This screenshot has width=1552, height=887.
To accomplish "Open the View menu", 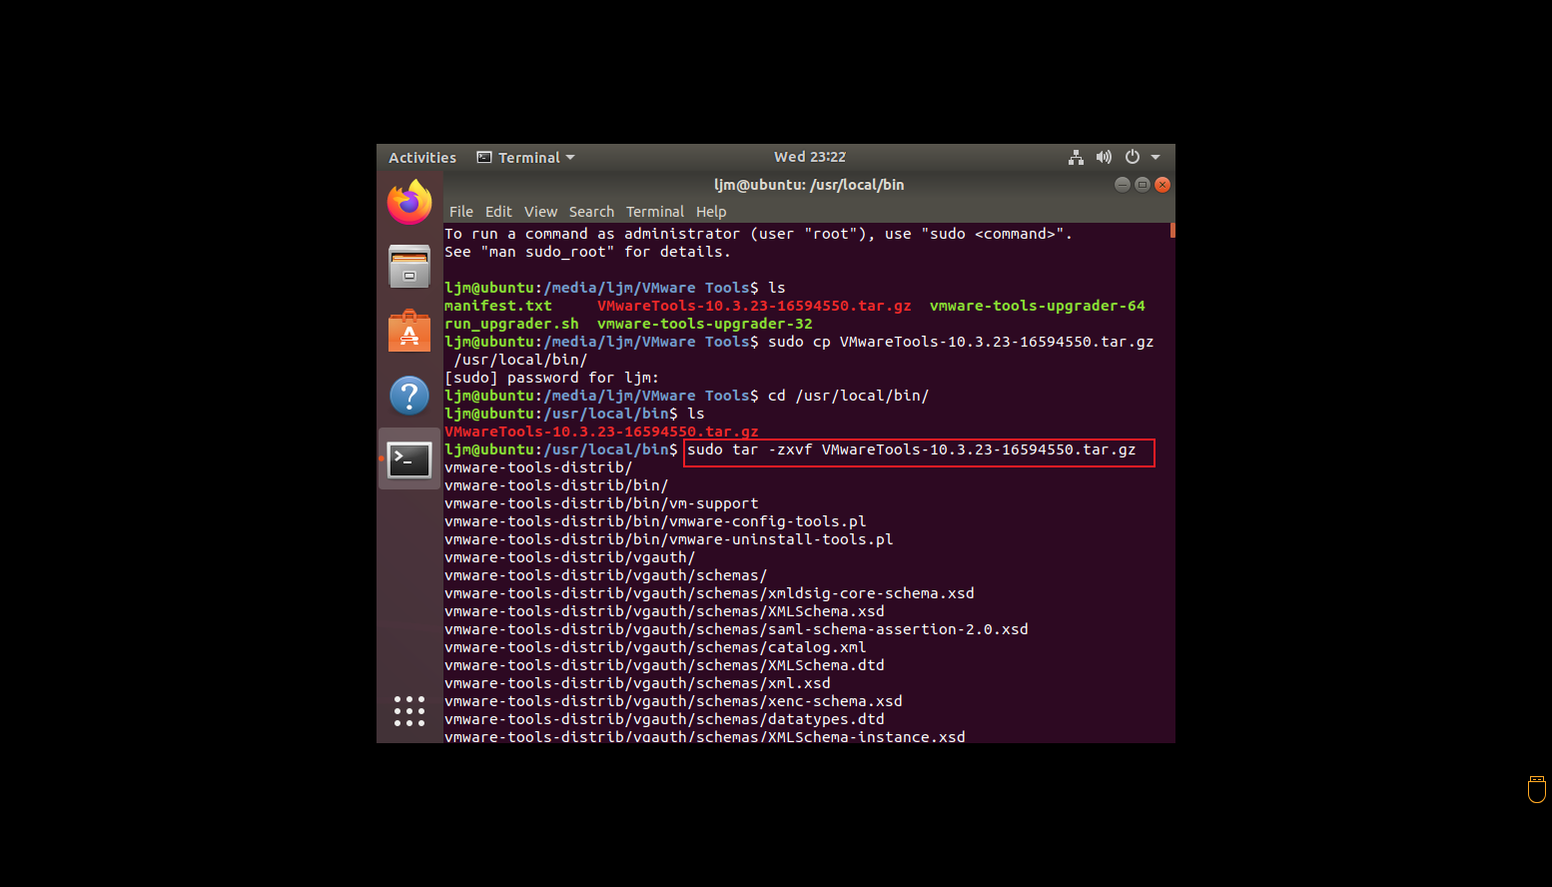I will coord(540,212).
